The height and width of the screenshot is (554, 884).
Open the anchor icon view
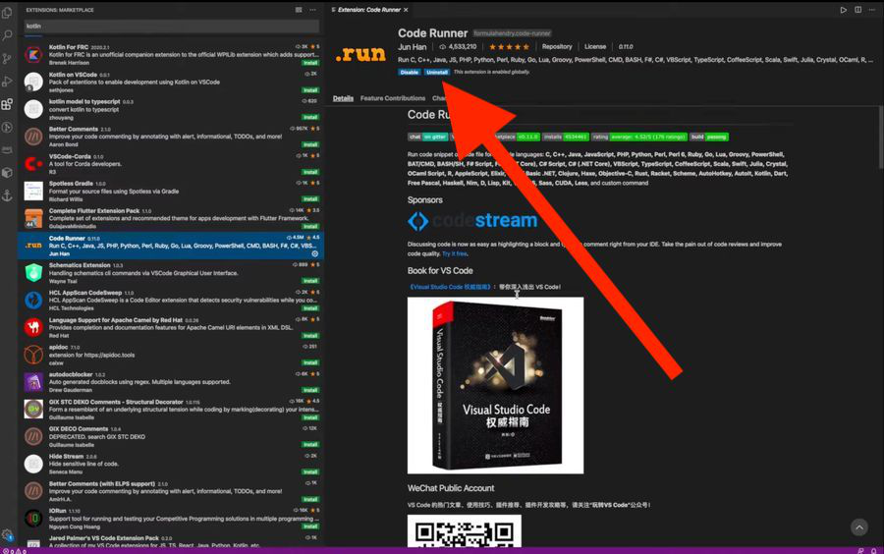(7, 195)
